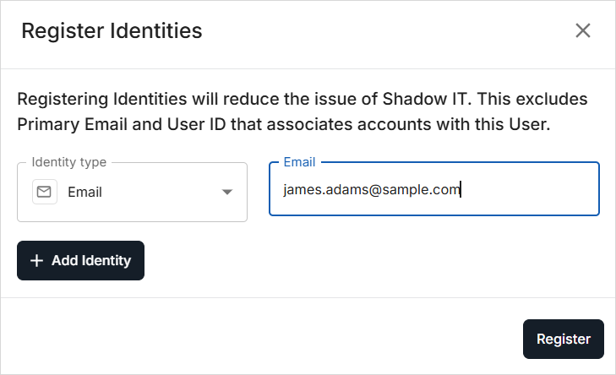Click the Add Identity text label
616x375 pixels.
point(91,261)
